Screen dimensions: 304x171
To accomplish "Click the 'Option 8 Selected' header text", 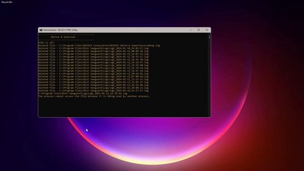I will tap(63, 37).
